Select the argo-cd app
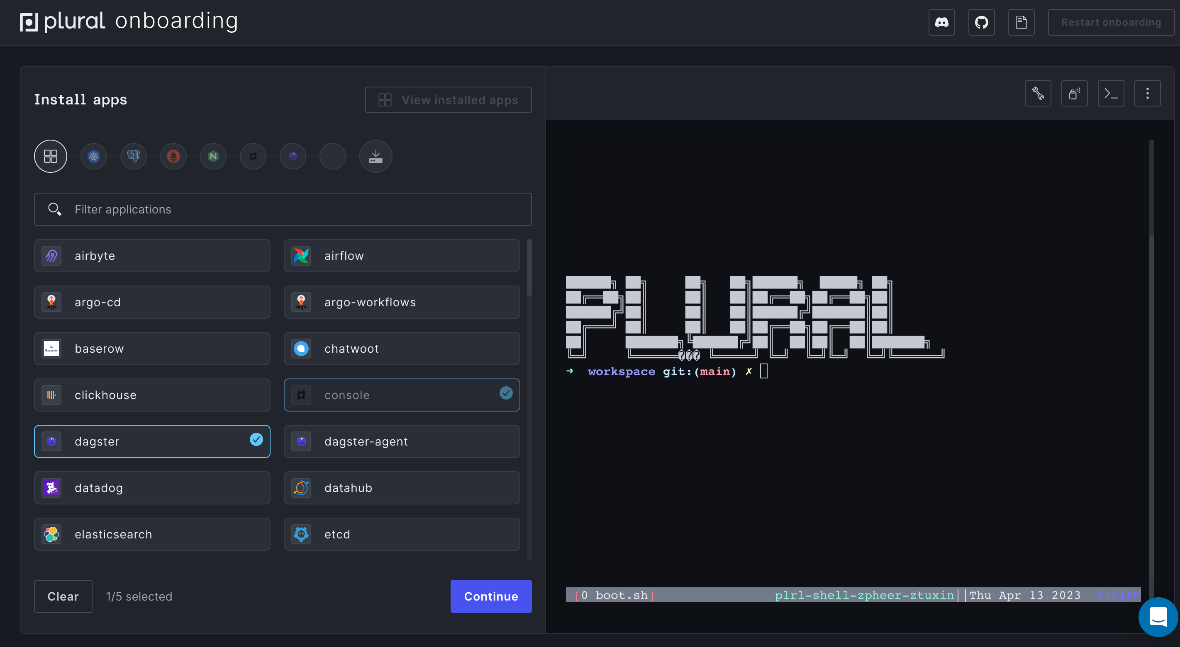The width and height of the screenshot is (1180, 647). (152, 302)
